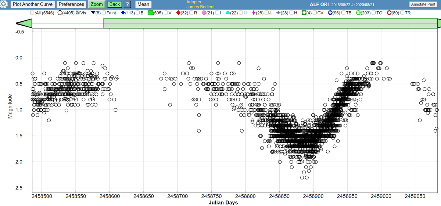Toggle the All (5546) checkbox

(x=32, y=12)
